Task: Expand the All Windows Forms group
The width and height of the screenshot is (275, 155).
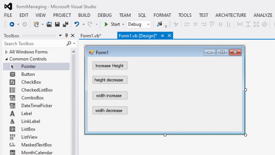Action: pos(6,52)
